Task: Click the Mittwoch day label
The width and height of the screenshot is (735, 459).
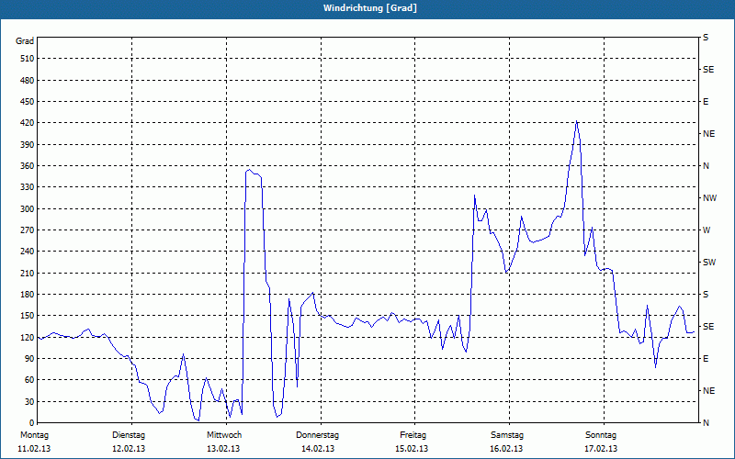Action: [x=224, y=435]
